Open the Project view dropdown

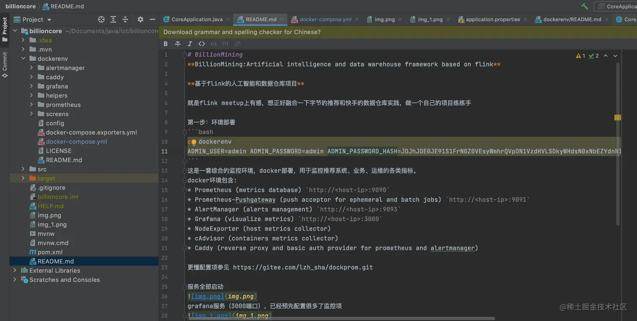pos(33,19)
